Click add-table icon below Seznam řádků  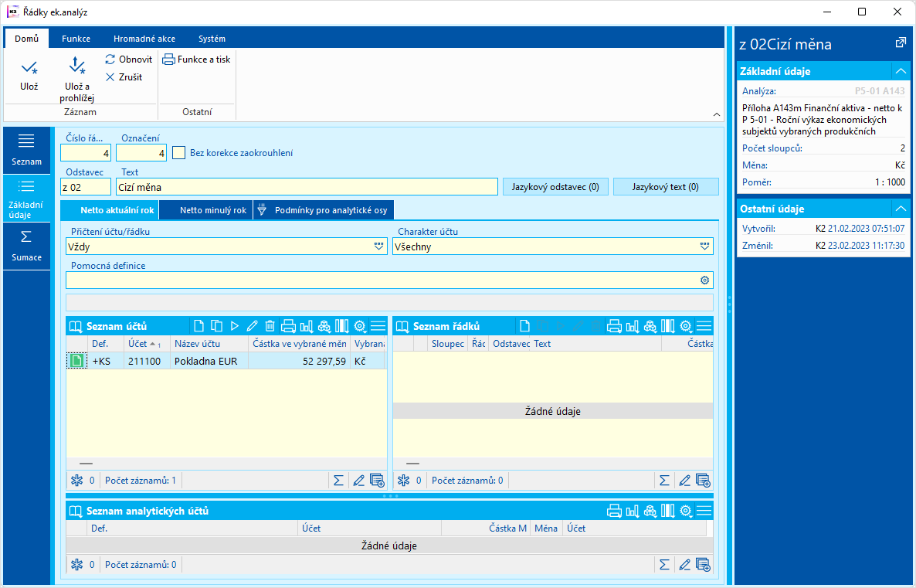[704, 481]
